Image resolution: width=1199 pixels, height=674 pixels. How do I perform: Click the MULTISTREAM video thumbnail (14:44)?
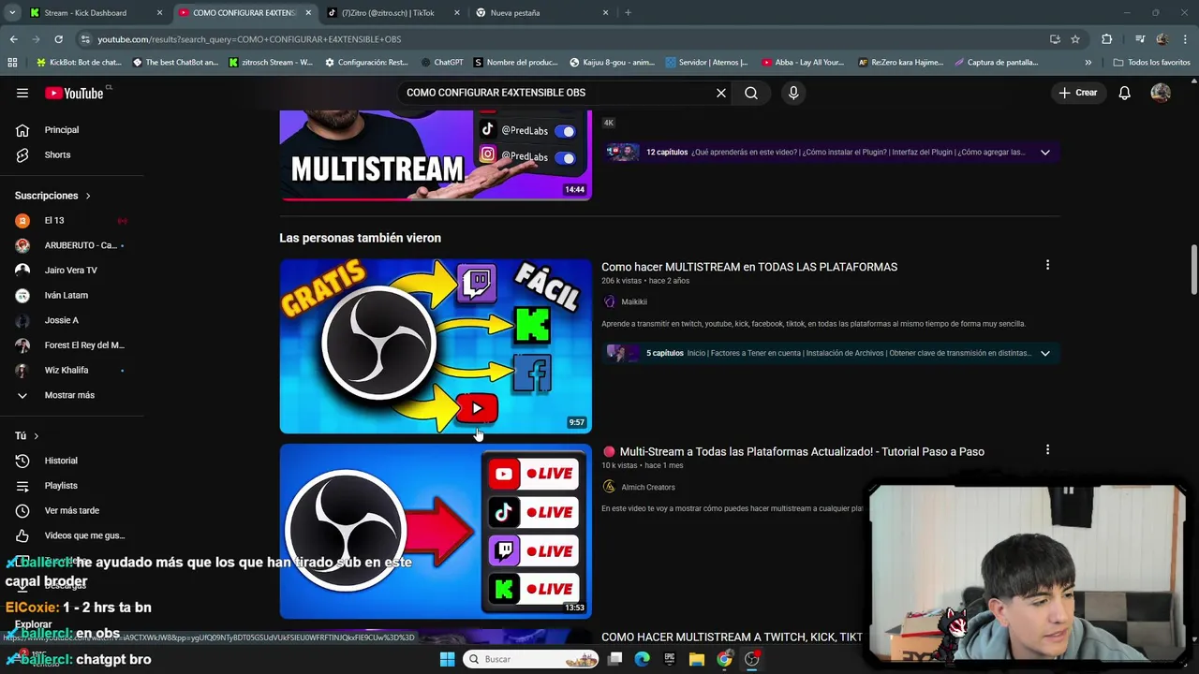coord(436,154)
